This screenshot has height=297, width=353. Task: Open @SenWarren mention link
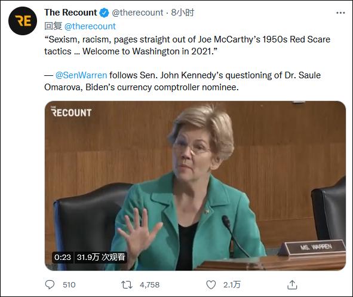click(81, 75)
